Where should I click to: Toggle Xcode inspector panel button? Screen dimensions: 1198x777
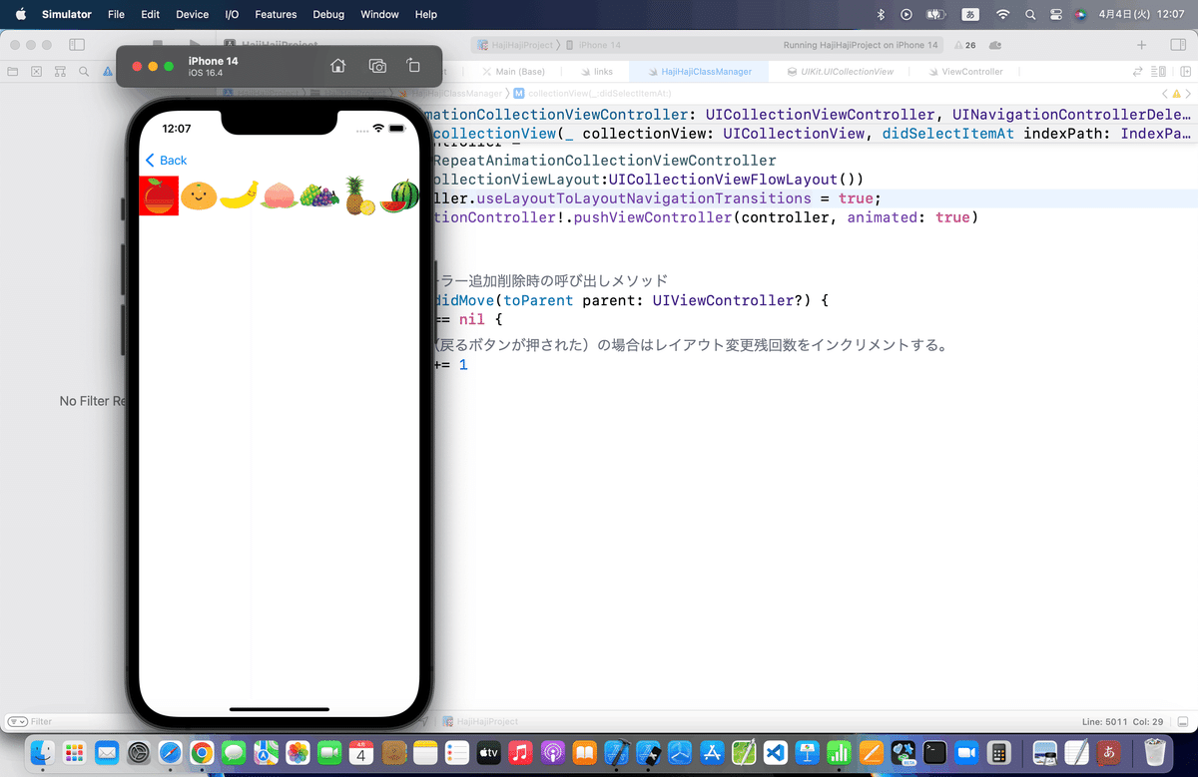click(x=1176, y=45)
